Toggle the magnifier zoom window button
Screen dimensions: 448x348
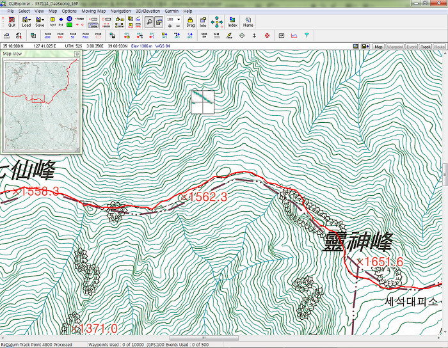[149, 22]
